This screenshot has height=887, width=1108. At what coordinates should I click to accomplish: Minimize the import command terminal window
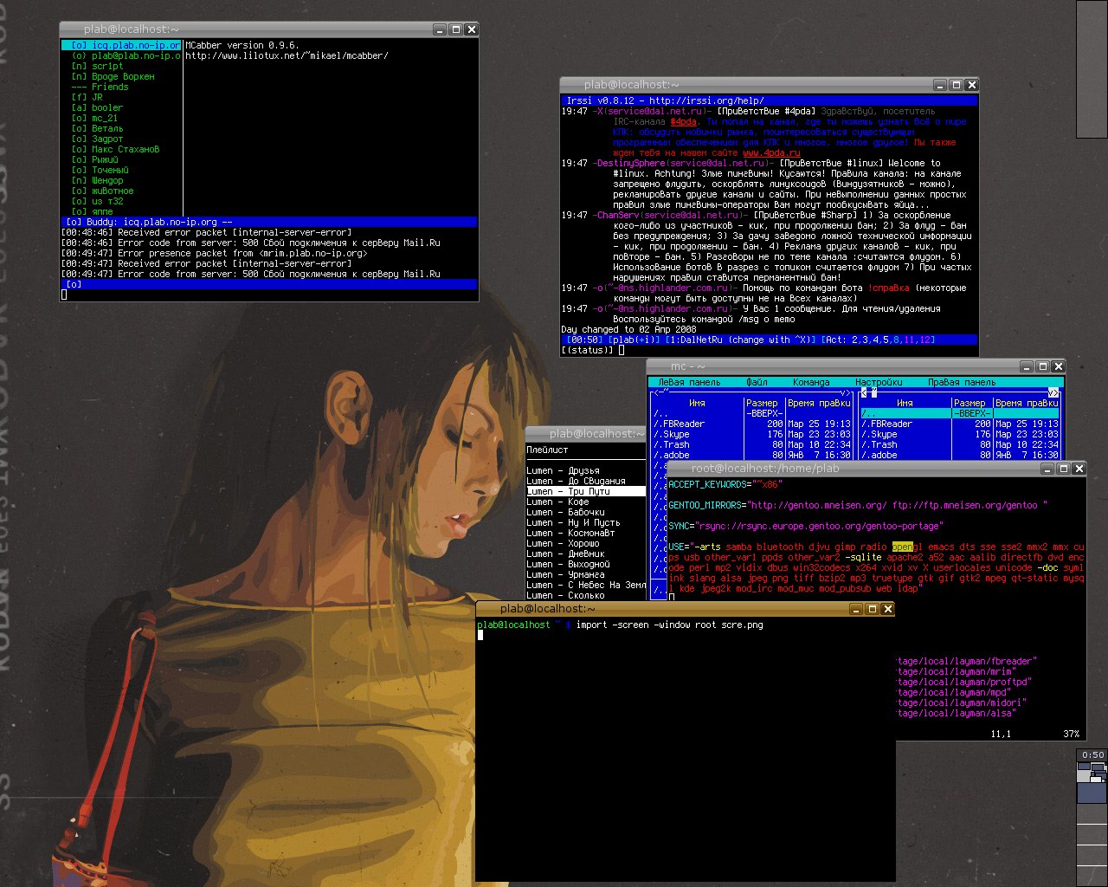click(x=856, y=609)
